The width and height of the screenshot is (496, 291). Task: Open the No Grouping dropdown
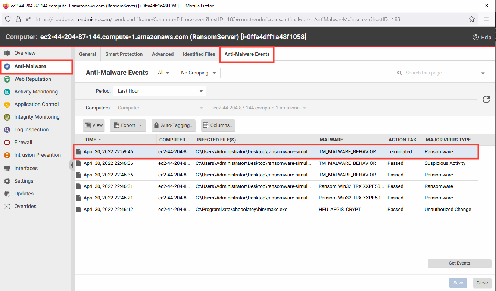[x=199, y=73]
